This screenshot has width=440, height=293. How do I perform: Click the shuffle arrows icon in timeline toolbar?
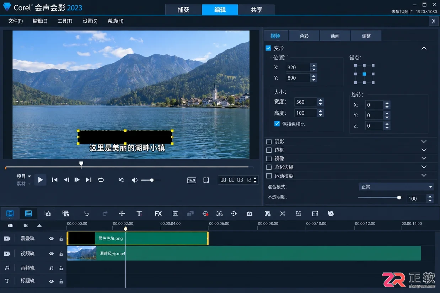[282, 213]
